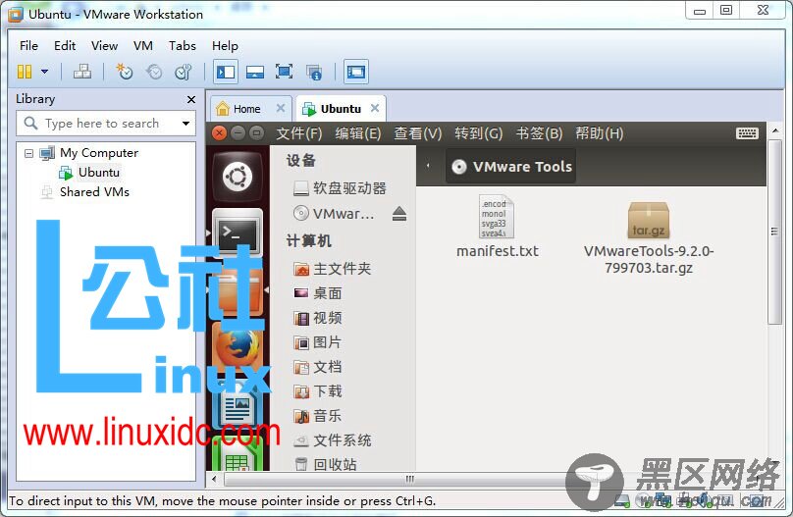This screenshot has height=517, width=793.
Task: Eject the VMware Tools disc
Action: click(399, 214)
